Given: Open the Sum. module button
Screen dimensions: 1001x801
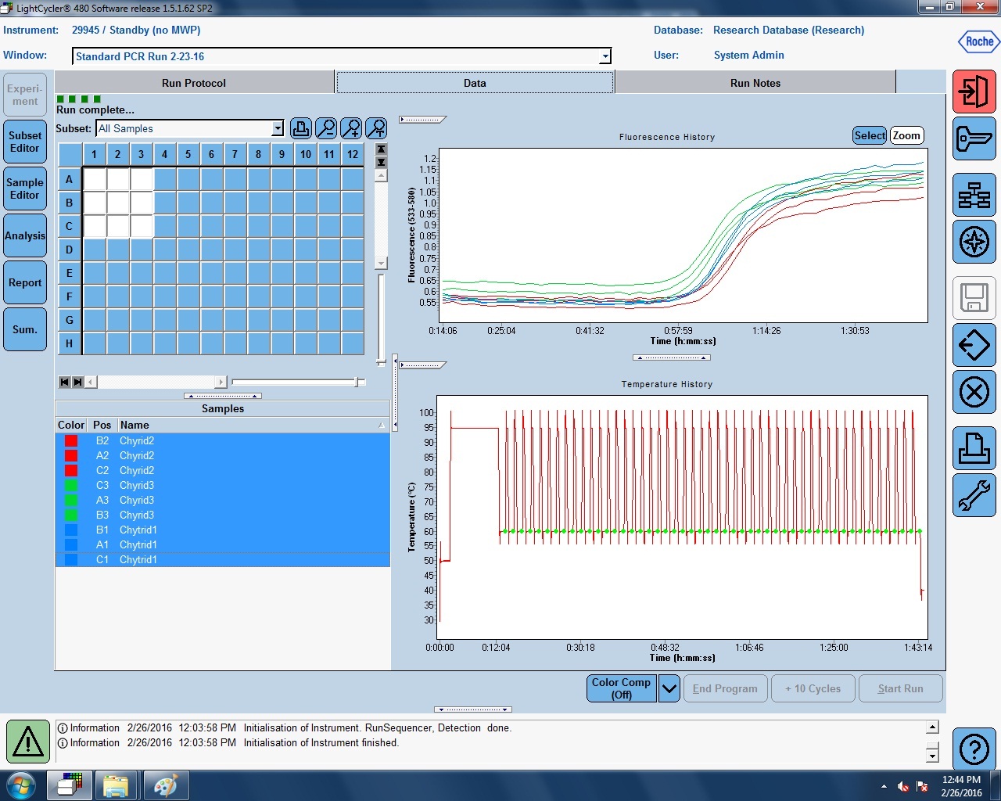Looking at the screenshot, I should point(25,329).
